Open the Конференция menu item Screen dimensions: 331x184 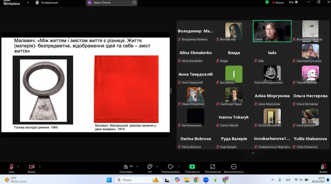click(47, 3)
